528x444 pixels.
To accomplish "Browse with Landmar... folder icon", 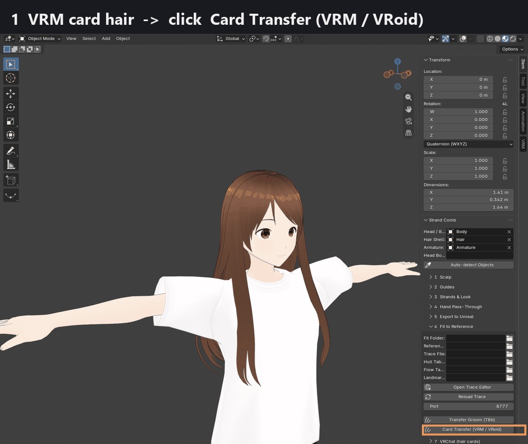I will coord(510,378).
